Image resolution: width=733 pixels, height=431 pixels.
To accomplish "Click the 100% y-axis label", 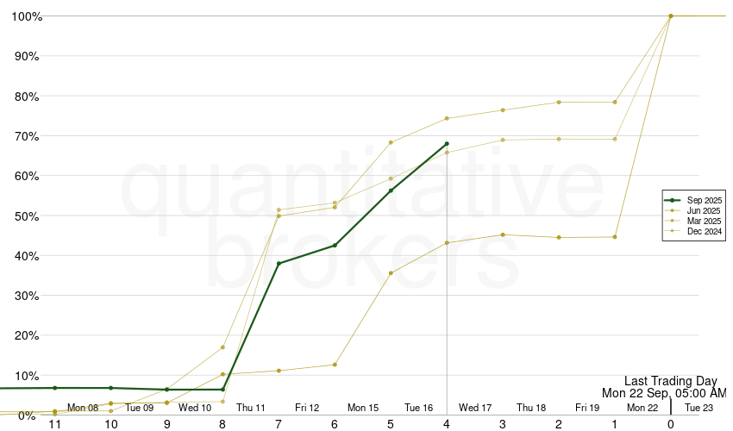I will 27,16.
